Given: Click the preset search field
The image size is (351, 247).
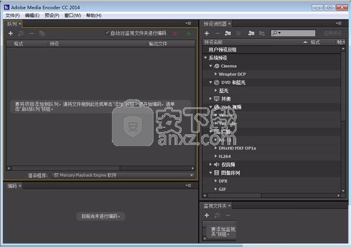Looking at the screenshot, I should point(293,33).
